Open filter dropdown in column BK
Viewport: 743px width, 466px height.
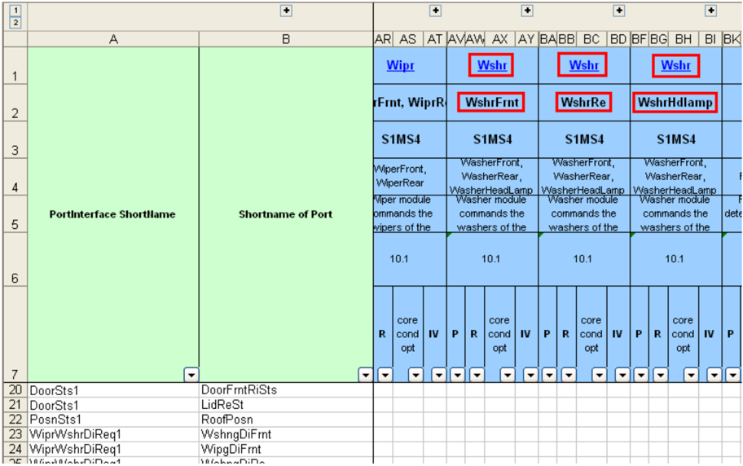(x=733, y=376)
